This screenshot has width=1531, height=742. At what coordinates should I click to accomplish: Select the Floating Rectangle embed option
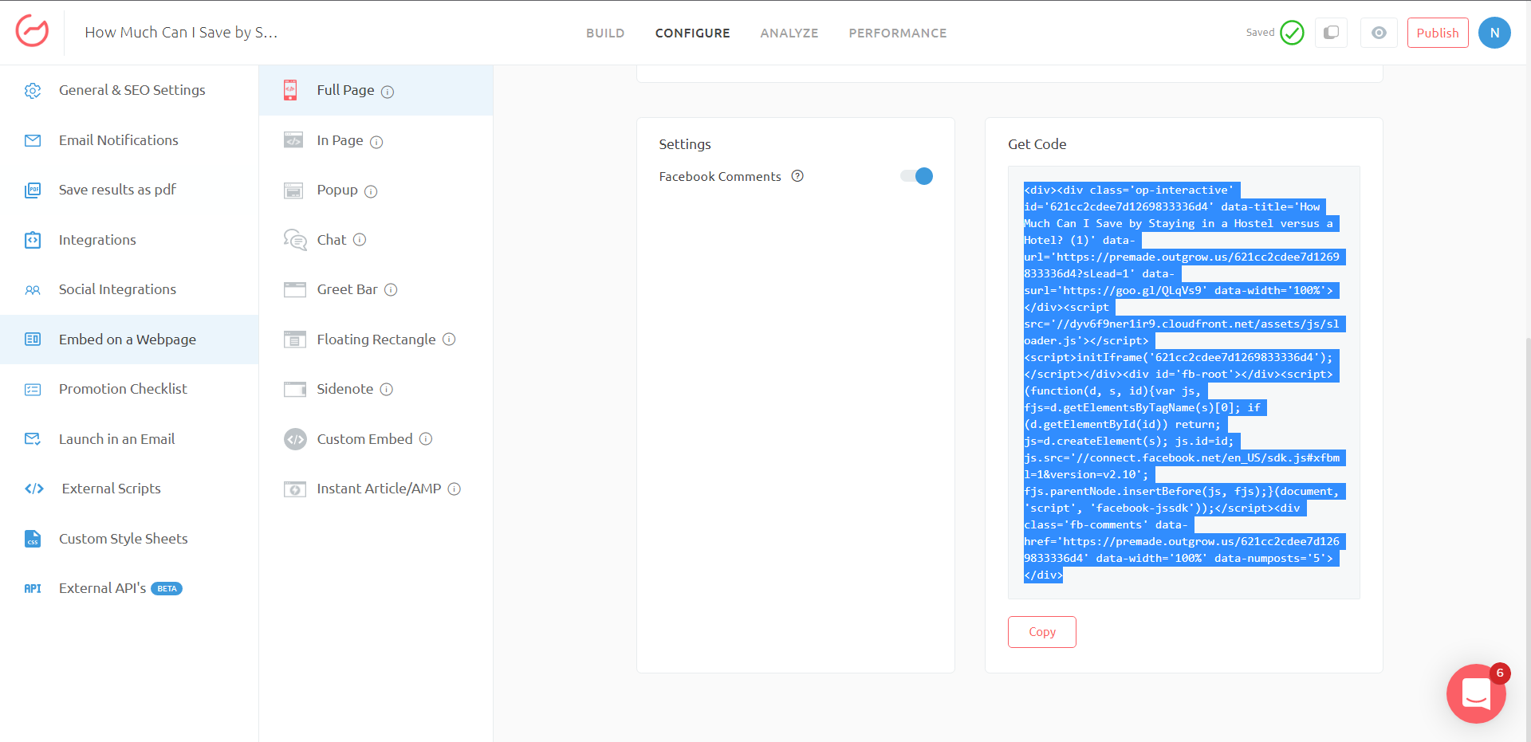click(376, 340)
